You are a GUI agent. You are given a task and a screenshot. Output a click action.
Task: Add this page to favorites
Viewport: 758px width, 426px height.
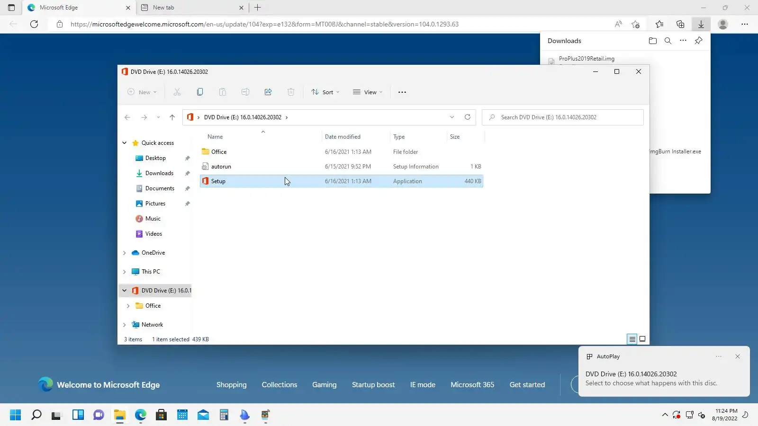[636, 24]
